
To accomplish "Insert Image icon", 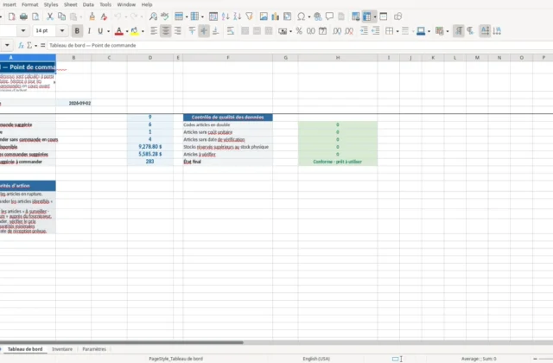I will click(264, 16).
